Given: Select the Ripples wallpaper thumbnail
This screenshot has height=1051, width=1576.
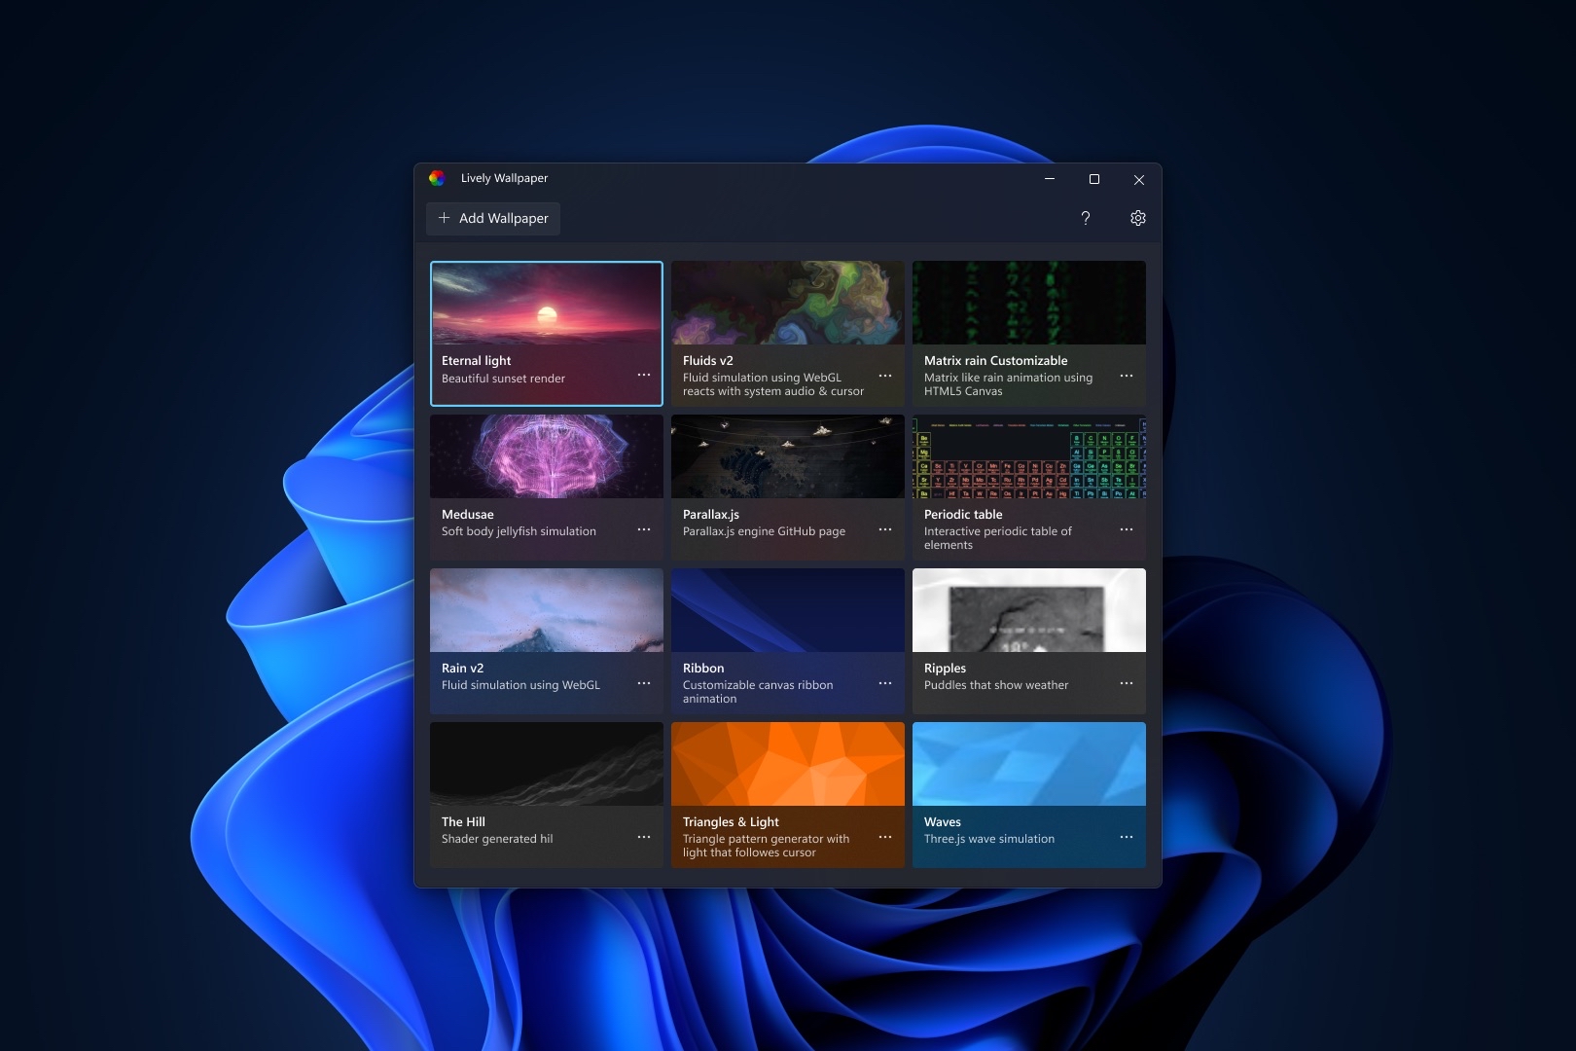Looking at the screenshot, I should 1029,610.
